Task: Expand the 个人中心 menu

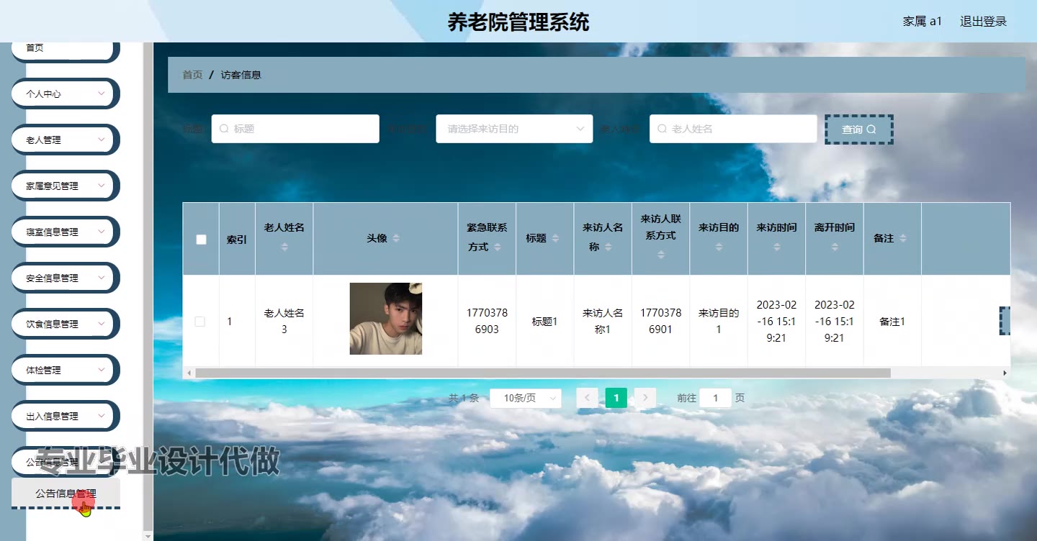Action: point(65,94)
